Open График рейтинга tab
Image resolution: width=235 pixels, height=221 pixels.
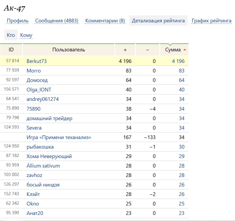click(x=211, y=21)
